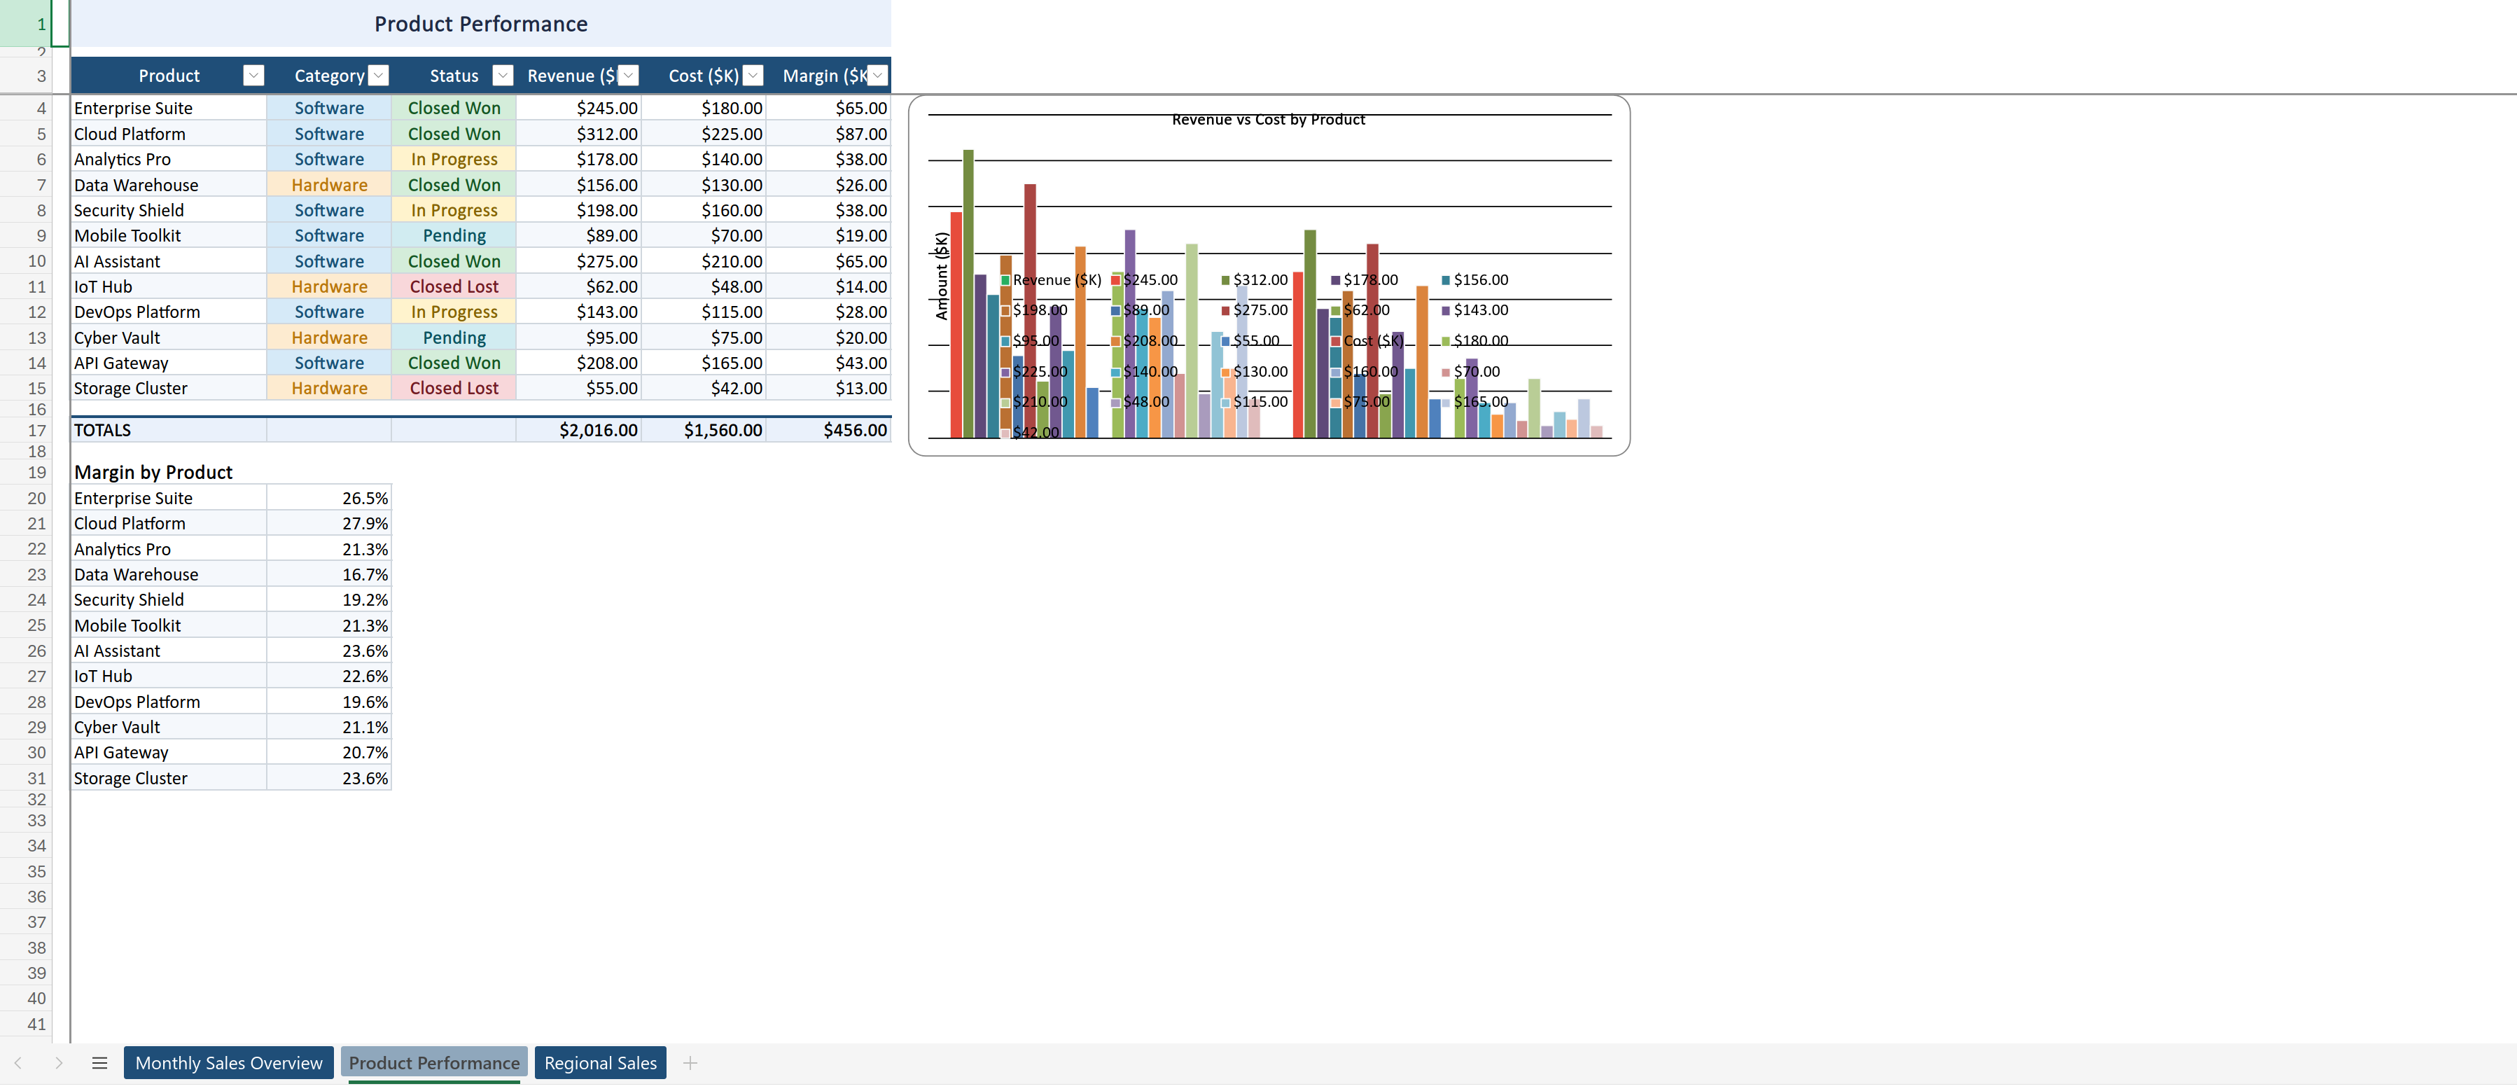
Task: Open the Product column filter dropdown
Action: tap(253, 75)
